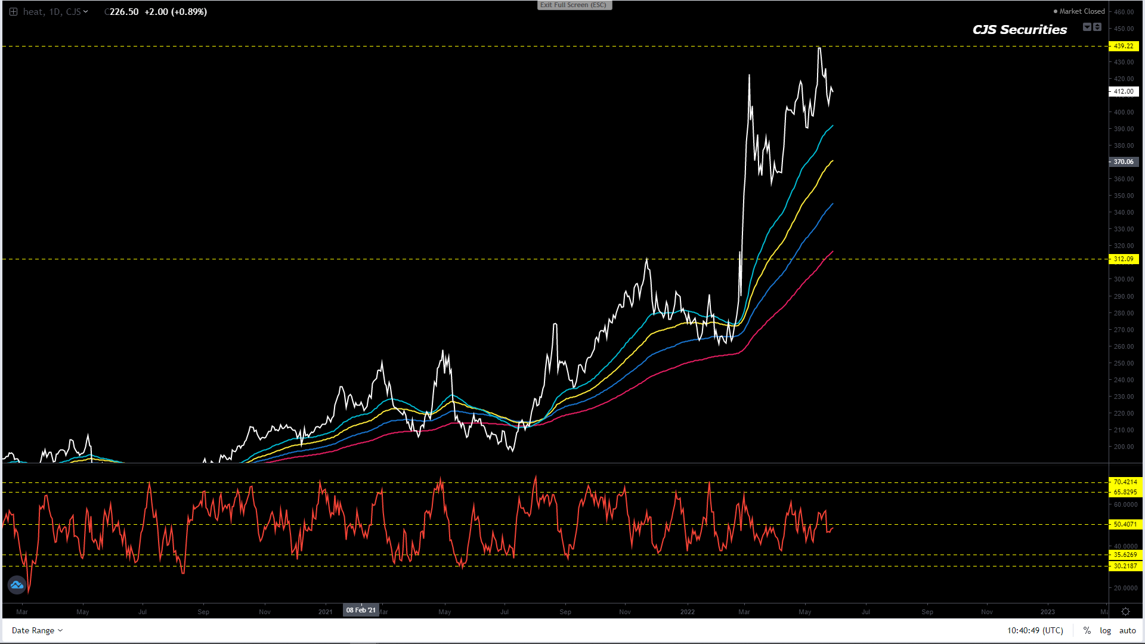The image size is (1145, 644).
Task: Click the 370.06 gray price label
Action: click(x=1124, y=162)
